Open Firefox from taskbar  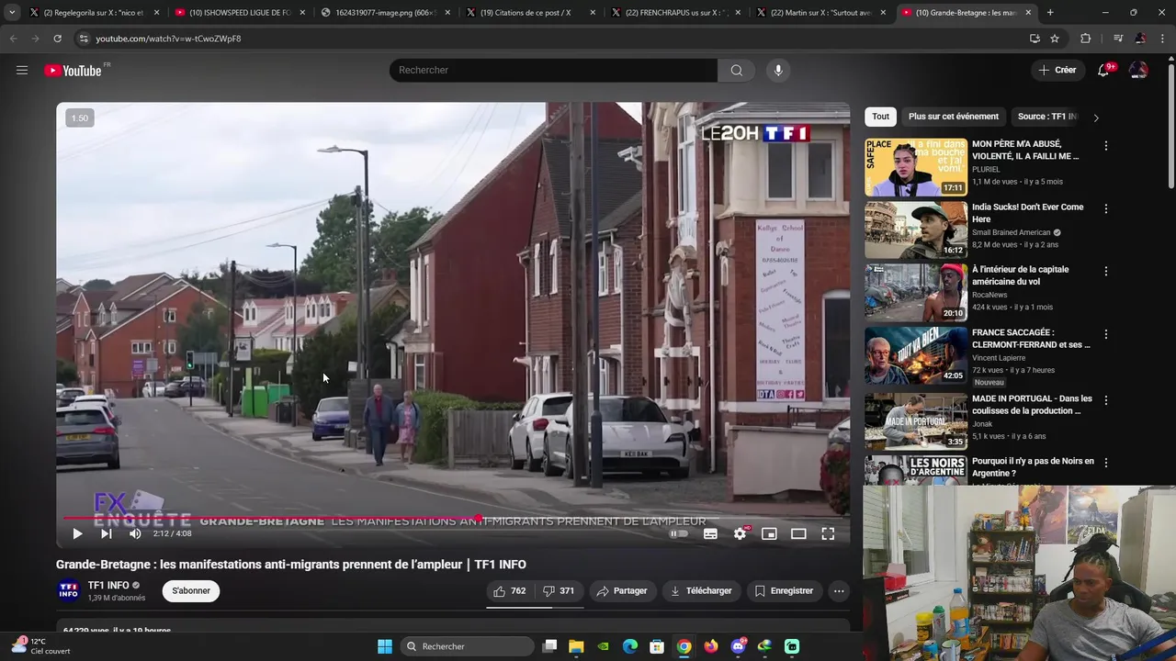[x=711, y=646]
